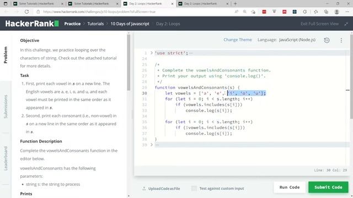Click 10 Days of Javascript breadcrumb
Image resolution: width=353 pixels, height=198 pixels.
pyautogui.click(x=130, y=24)
